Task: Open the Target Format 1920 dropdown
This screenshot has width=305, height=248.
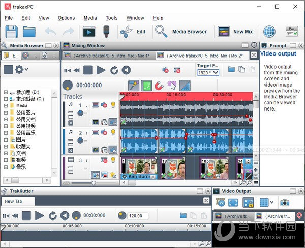Action: [208, 73]
